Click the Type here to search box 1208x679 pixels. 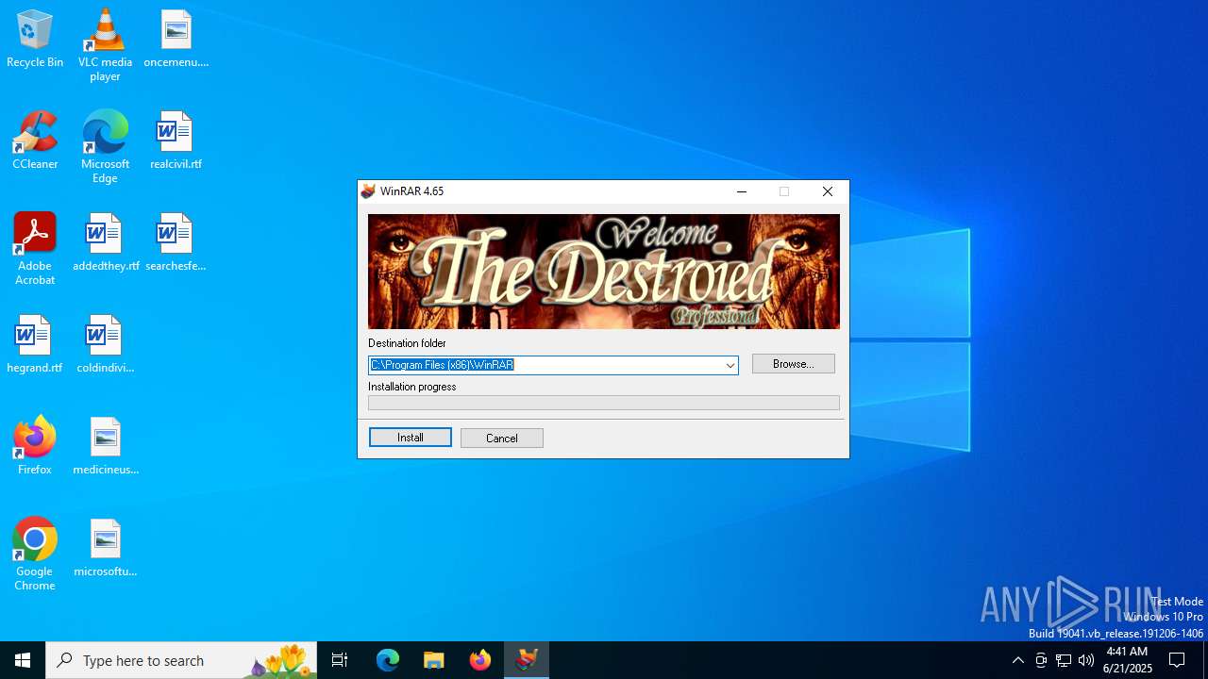pos(181,660)
